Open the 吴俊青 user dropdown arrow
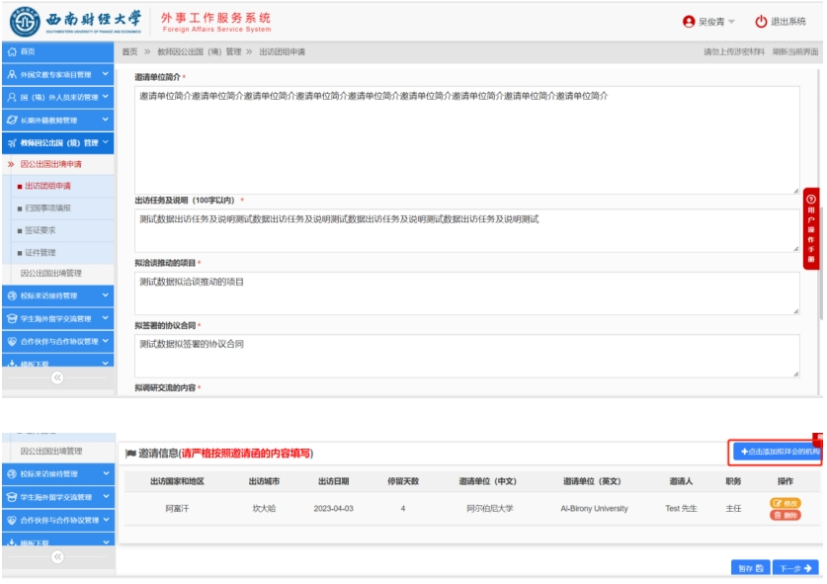This screenshot has height=584, width=827. pos(732,23)
